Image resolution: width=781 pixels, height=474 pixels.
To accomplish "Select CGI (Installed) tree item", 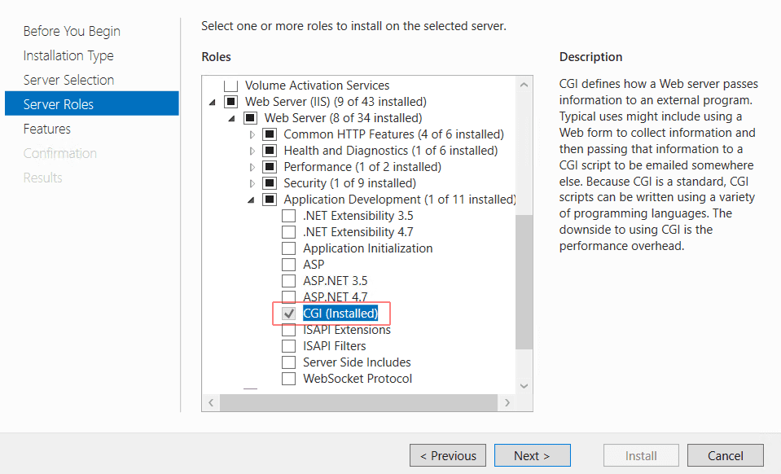I will (340, 314).
